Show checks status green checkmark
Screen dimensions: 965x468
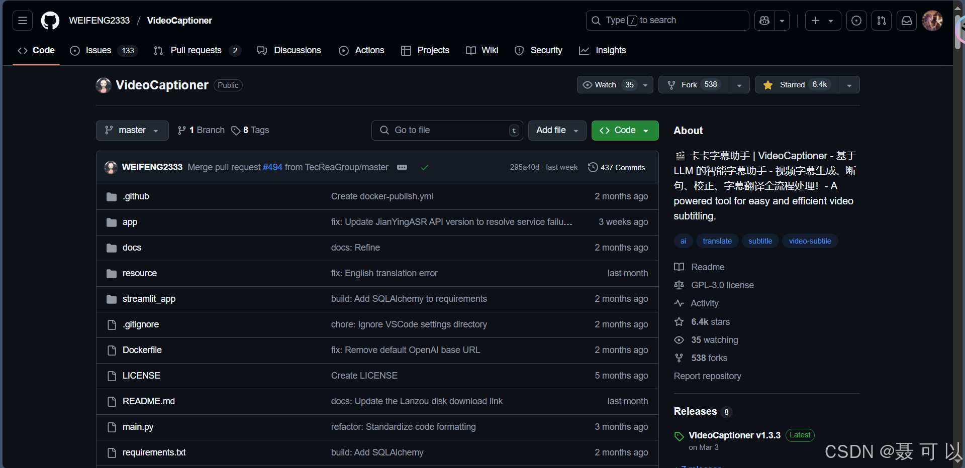(425, 167)
